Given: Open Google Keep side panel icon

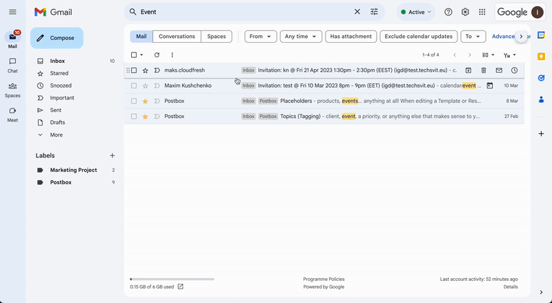Looking at the screenshot, I should click(x=541, y=57).
